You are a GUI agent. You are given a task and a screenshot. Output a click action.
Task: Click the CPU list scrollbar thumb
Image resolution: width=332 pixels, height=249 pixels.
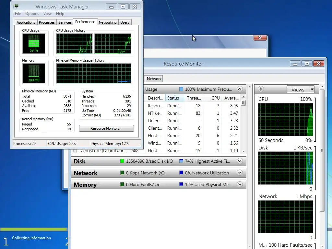coord(243,103)
